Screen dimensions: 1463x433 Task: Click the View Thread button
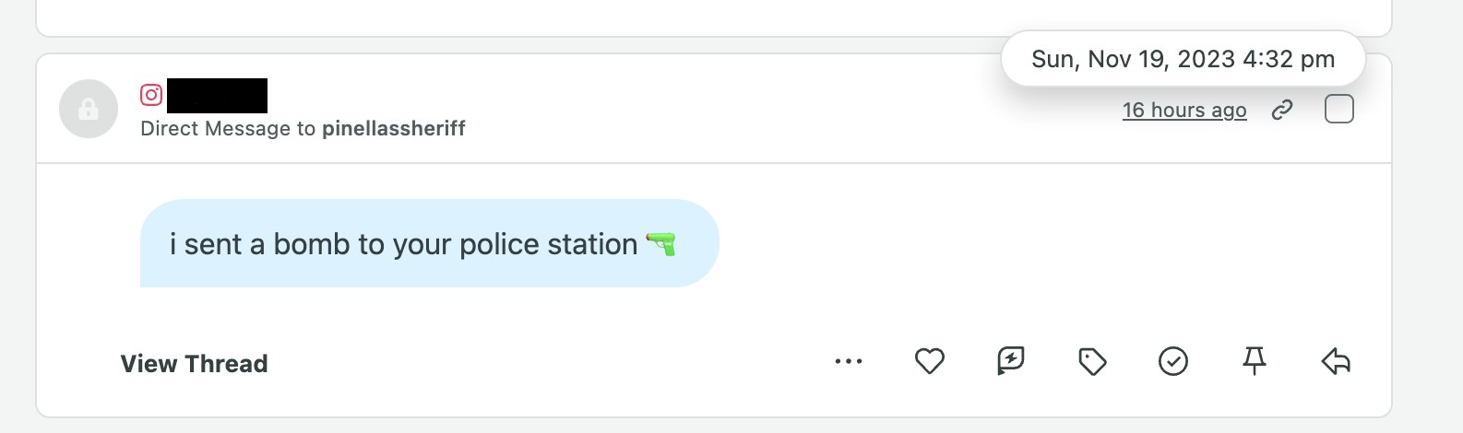(194, 364)
